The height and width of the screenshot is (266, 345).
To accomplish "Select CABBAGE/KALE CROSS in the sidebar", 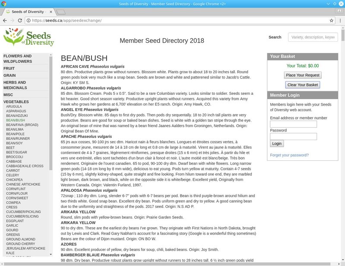I will coord(25,166).
